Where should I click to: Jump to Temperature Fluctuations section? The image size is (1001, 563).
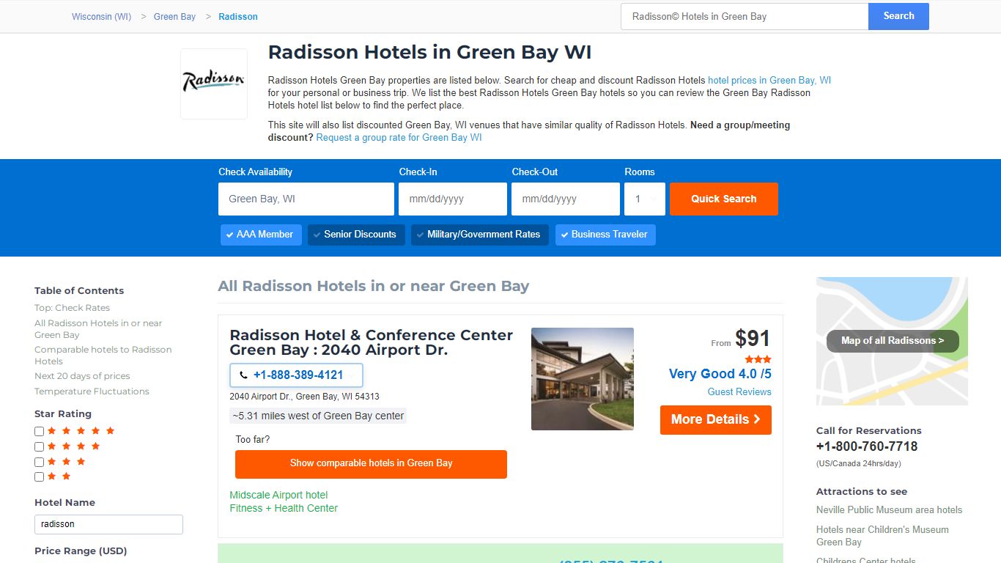point(92,391)
